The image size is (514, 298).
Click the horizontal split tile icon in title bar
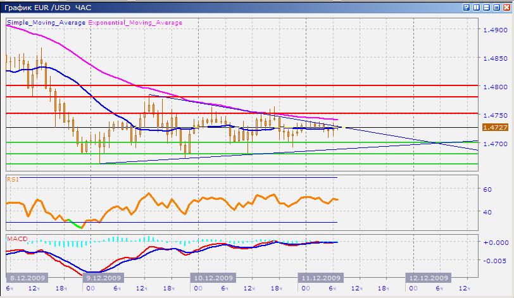pos(486,8)
